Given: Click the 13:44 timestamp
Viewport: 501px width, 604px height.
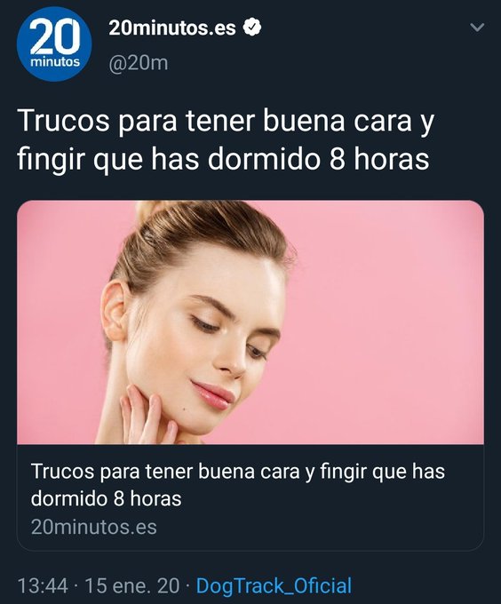Looking at the screenshot, I should (43, 586).
